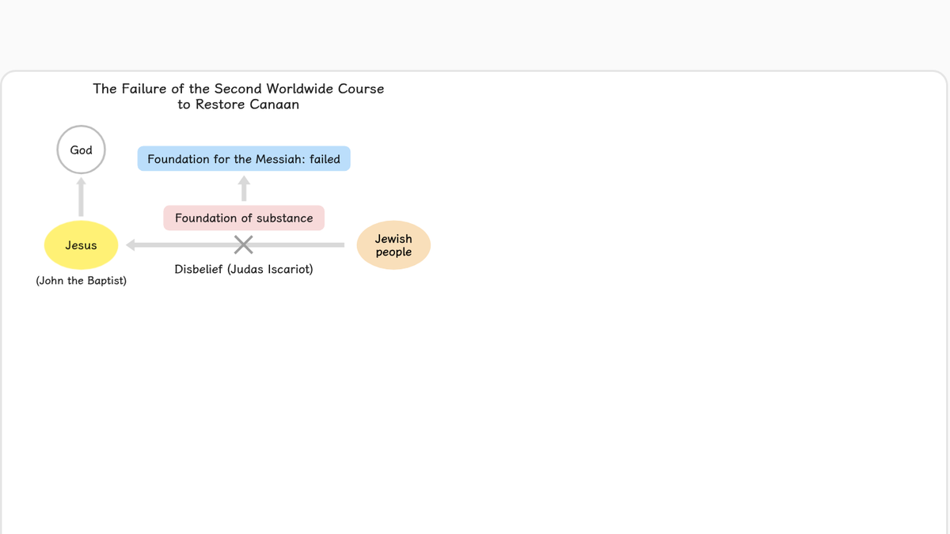Click the "(John the Baptist)" caption
Screen dimensions: 950x534
click(x=82, y=281)
